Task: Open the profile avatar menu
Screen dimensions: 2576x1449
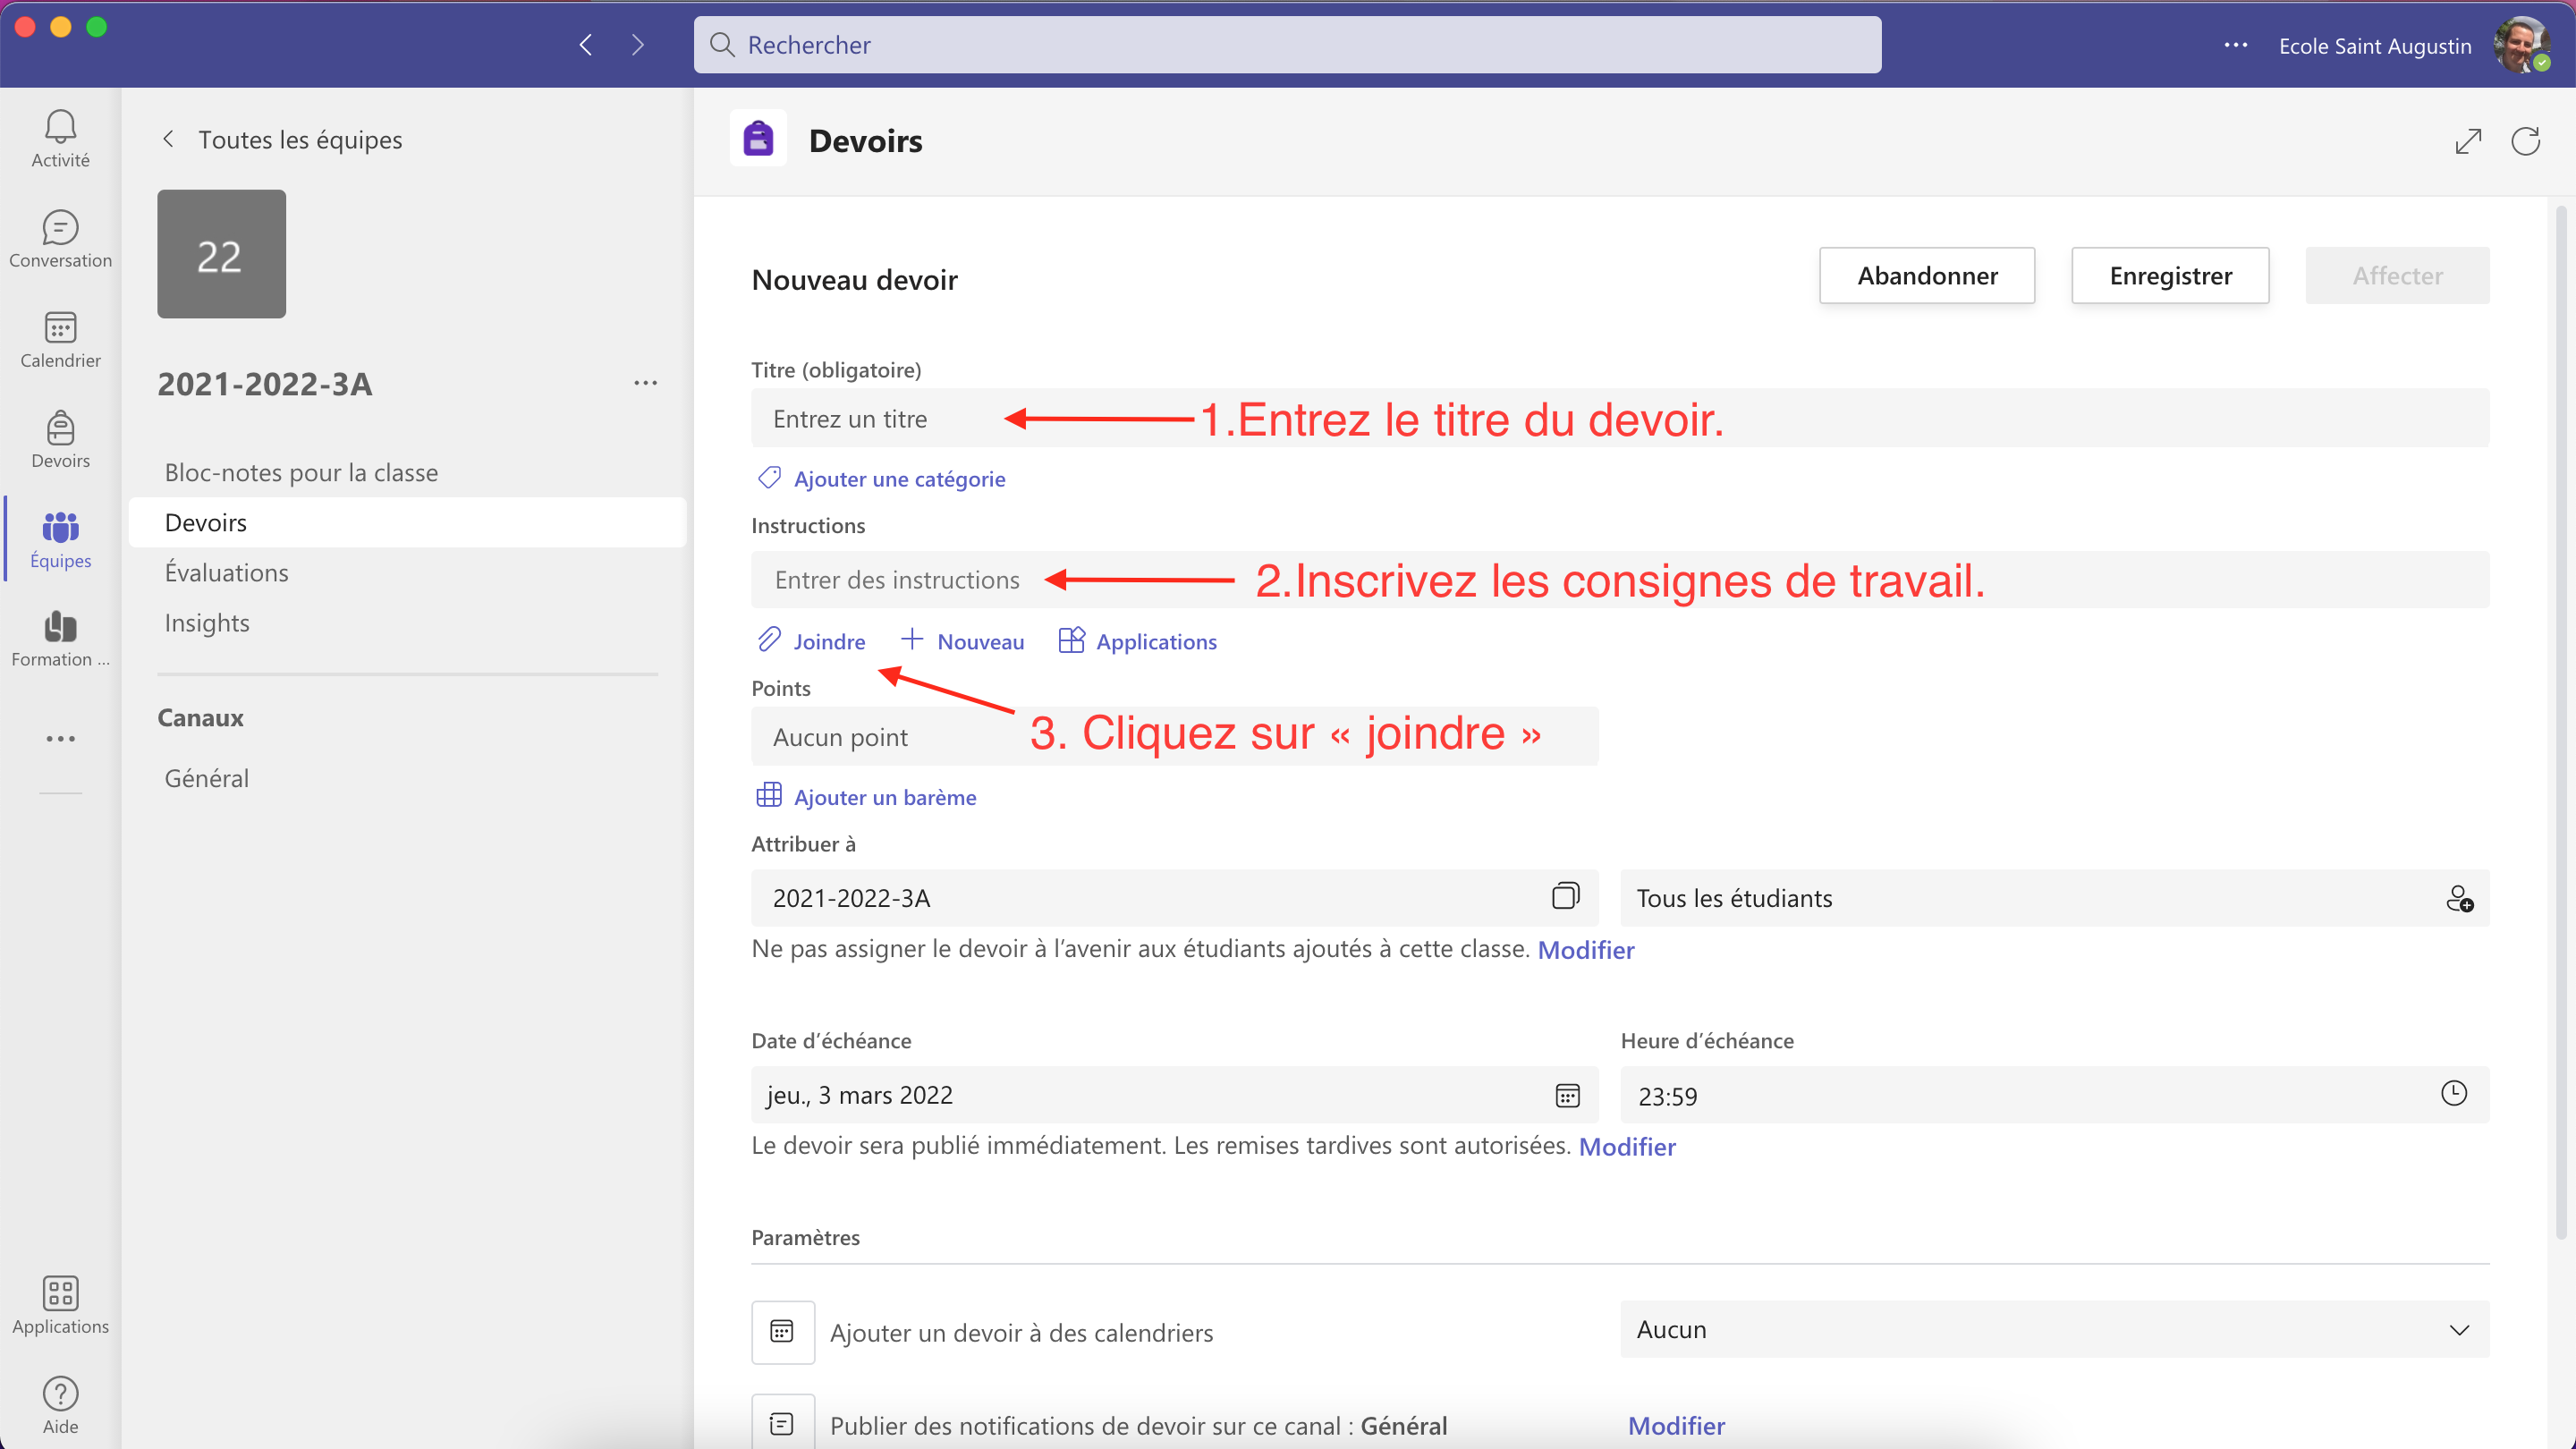Action: click(2522, 45)
